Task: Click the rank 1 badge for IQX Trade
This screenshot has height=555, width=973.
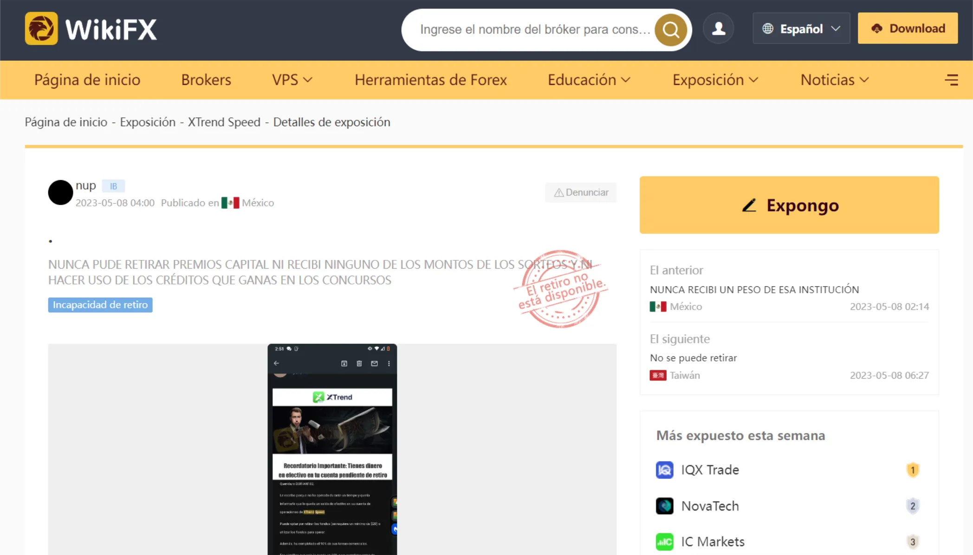Action: pos(913,470)
